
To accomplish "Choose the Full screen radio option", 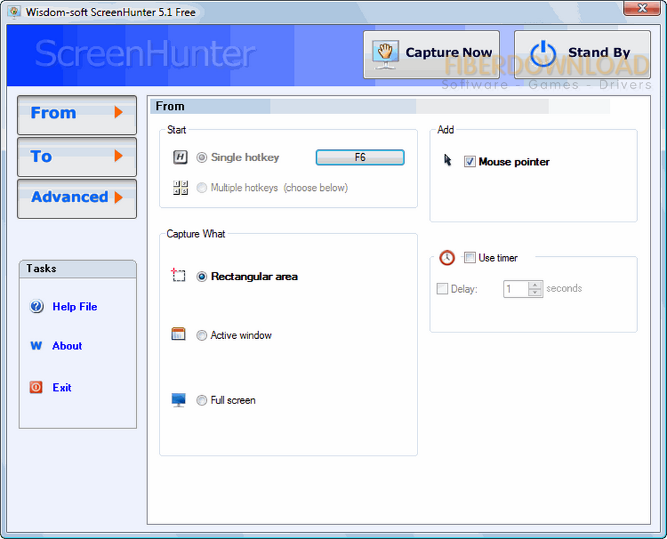I will tap(202, 400).
